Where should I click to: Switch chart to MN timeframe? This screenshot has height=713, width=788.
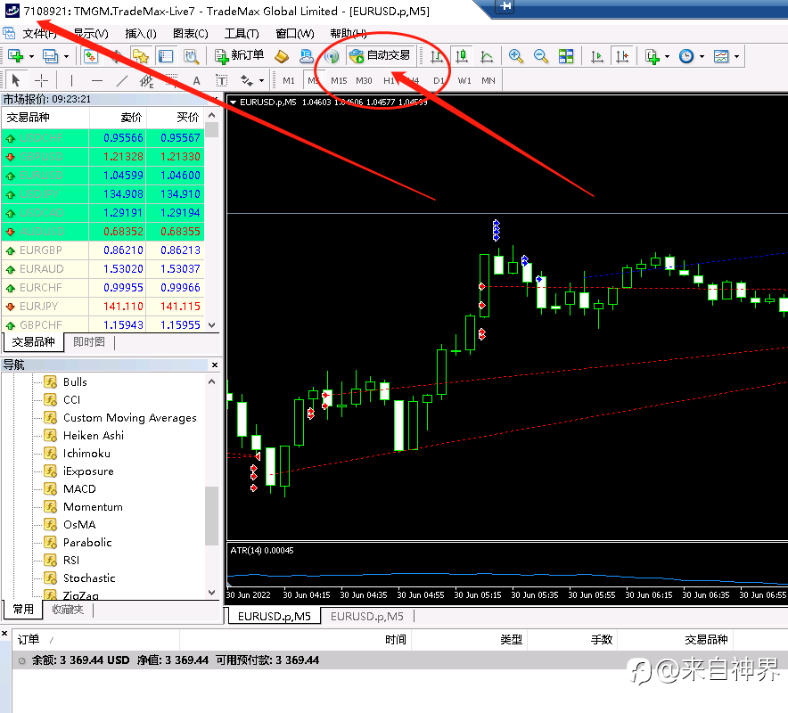tap(488, 80)
